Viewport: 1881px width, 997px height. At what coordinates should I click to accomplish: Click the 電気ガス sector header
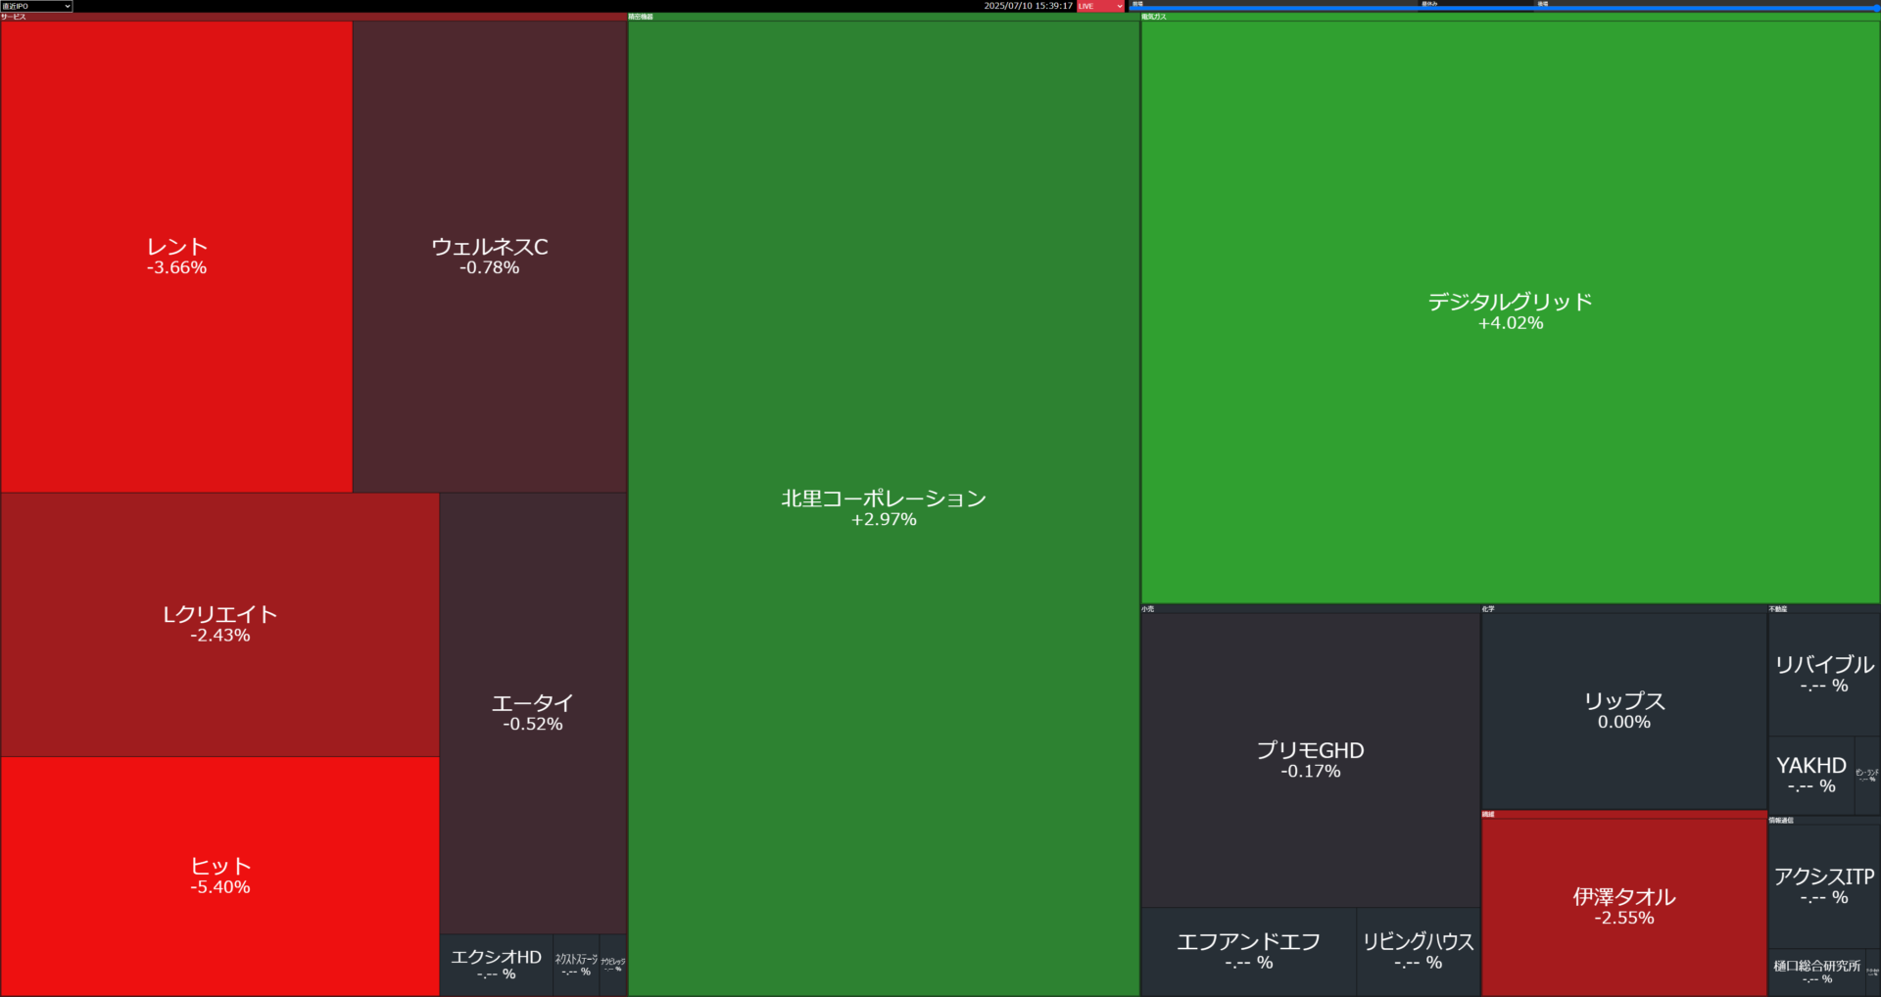tap(1510, 17)
